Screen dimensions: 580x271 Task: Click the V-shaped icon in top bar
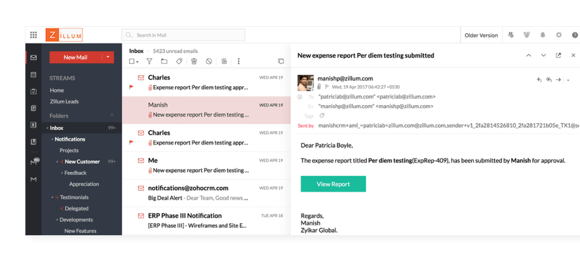click(x=527, y=35)
